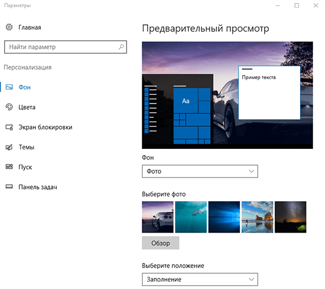Focus the Найти параметр search field
The height and width of the screenshot is (289, 325).
pyautogui.click(x=66, y=47)
